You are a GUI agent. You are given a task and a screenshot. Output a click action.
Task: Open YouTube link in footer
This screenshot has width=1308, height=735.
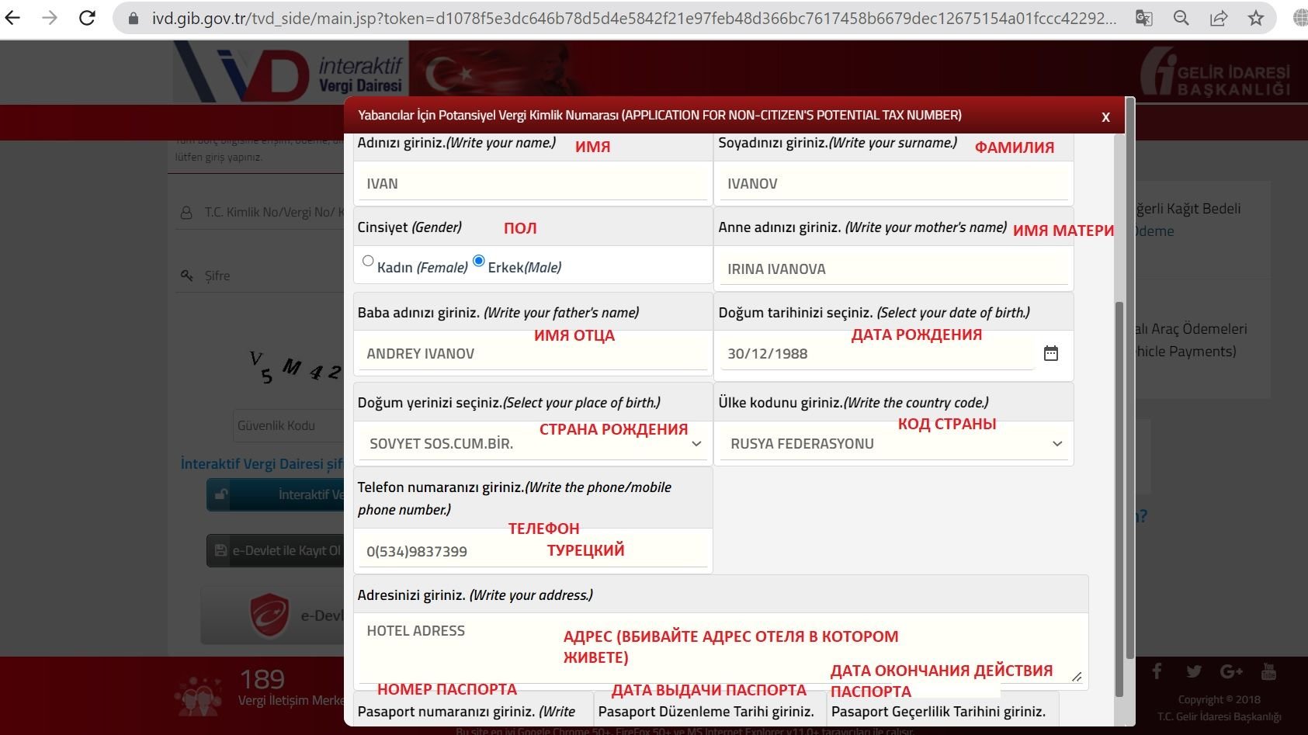tap(1268, 671)
